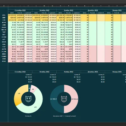Select the BTC price cell under Сентябрь 2022
Viewport: 126px width, 126px height.
point(12,15)
